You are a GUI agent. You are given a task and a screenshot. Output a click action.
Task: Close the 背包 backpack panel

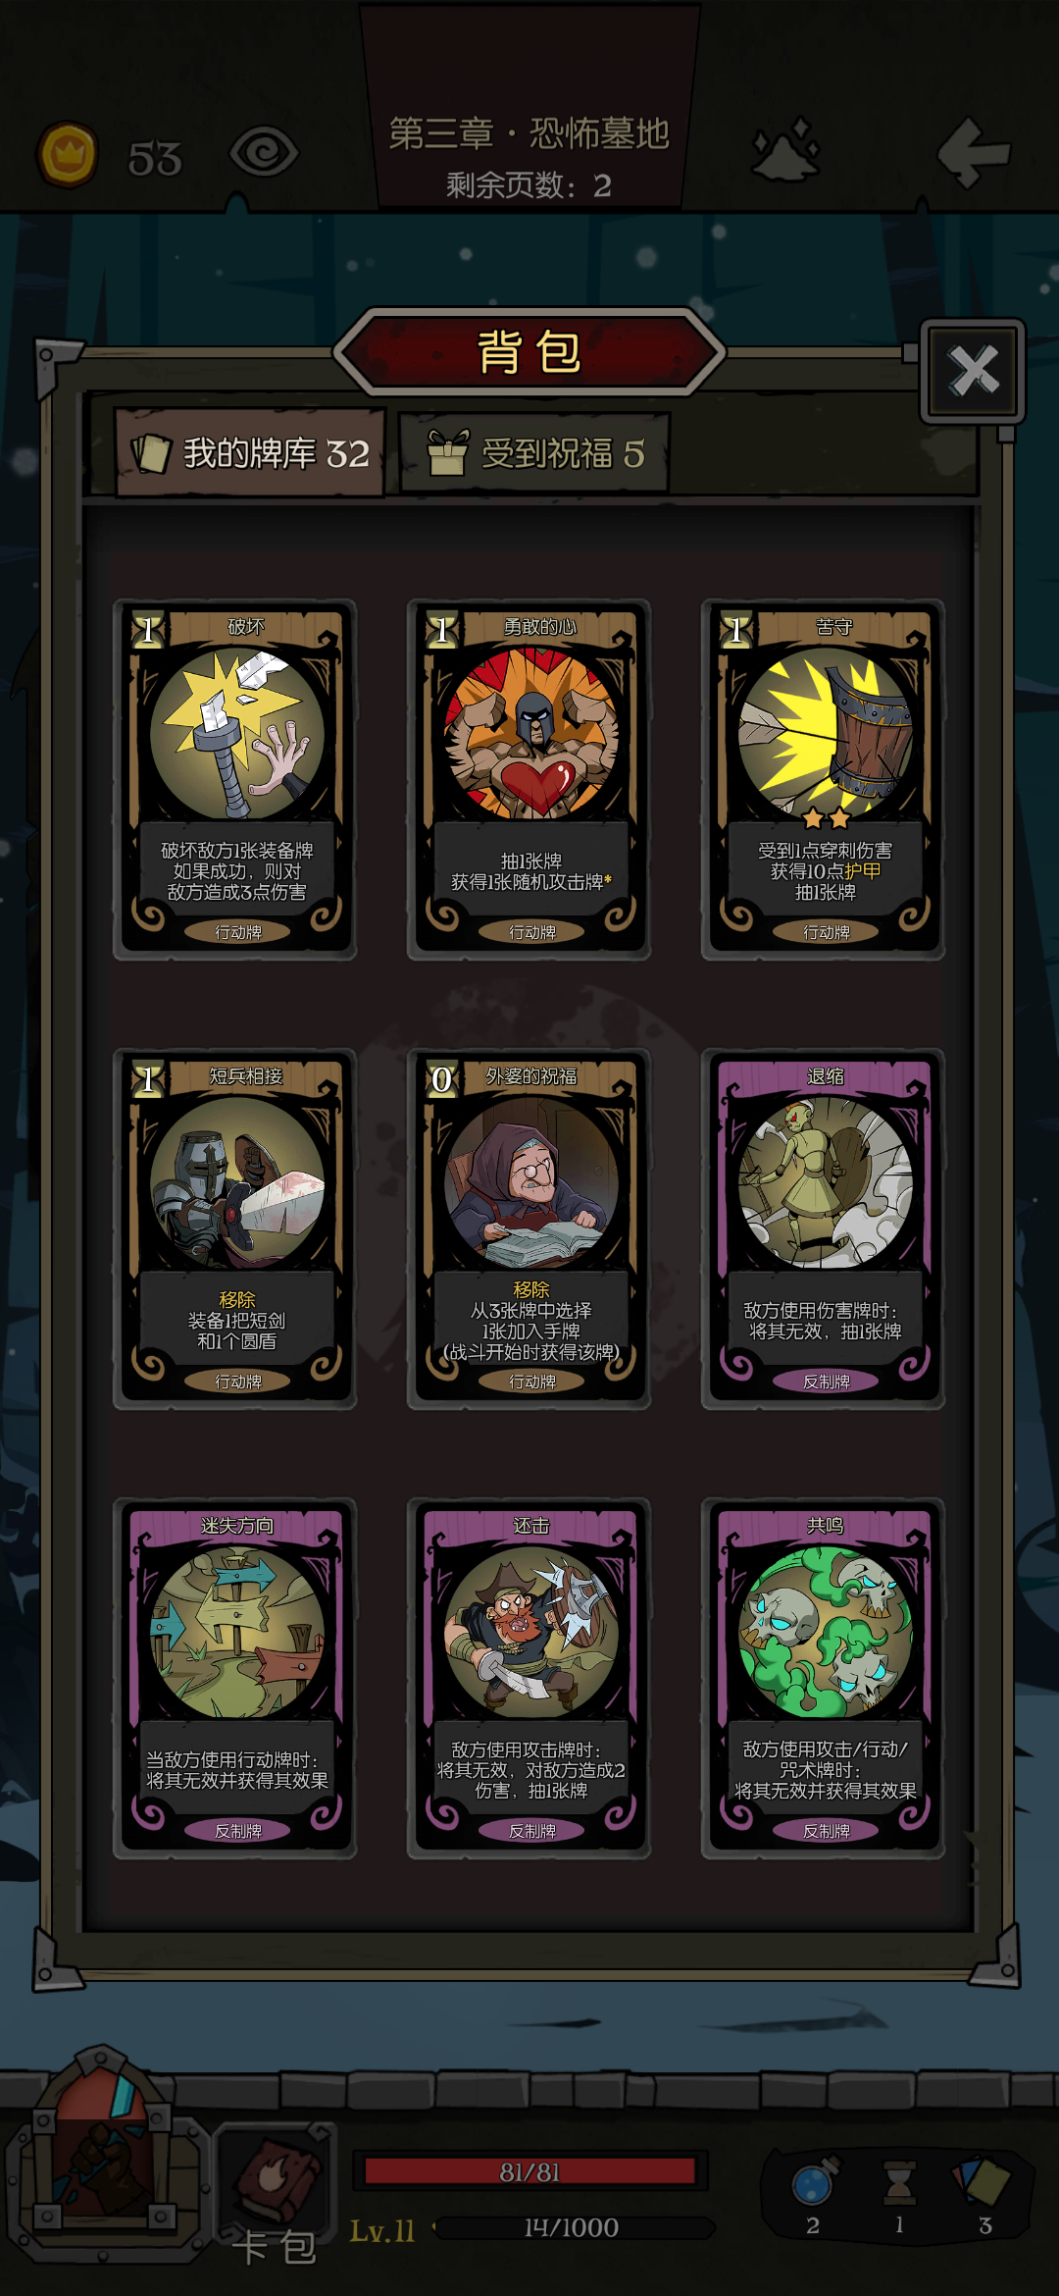pyautogui.click(x=973, y=371)
